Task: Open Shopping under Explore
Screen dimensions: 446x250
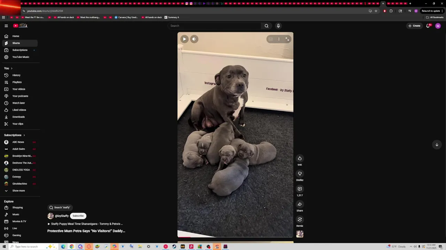Action: pos(20,208)
